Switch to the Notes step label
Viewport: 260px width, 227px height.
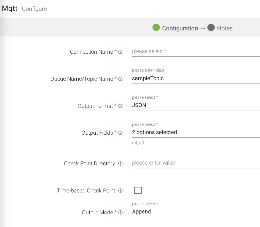pyautogui.click(x=225, y=28)
